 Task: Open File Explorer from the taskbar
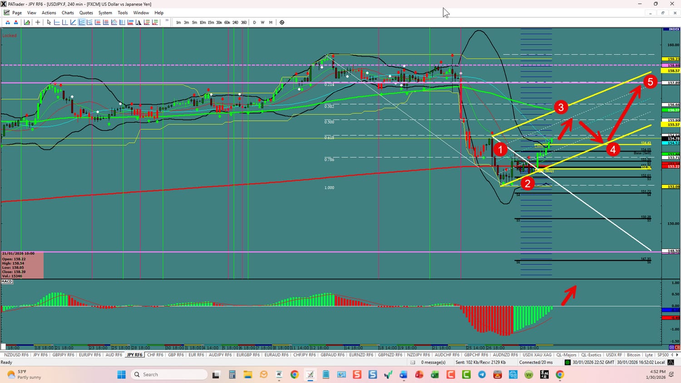(248, 374)
